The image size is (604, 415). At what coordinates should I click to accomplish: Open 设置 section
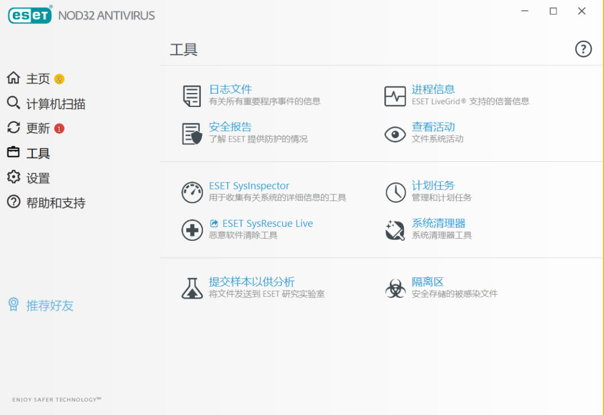click(38, 178)
